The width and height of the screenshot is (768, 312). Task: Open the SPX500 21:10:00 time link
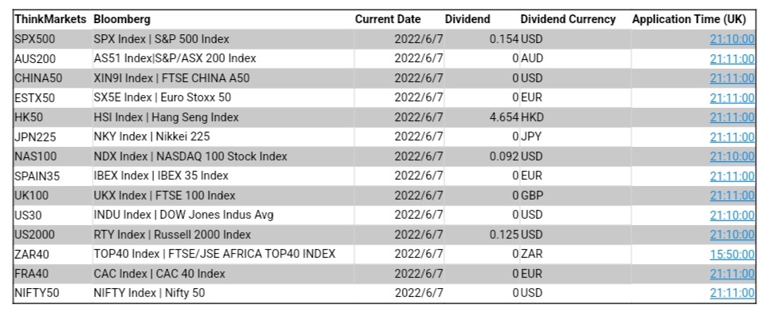point(732,38)
